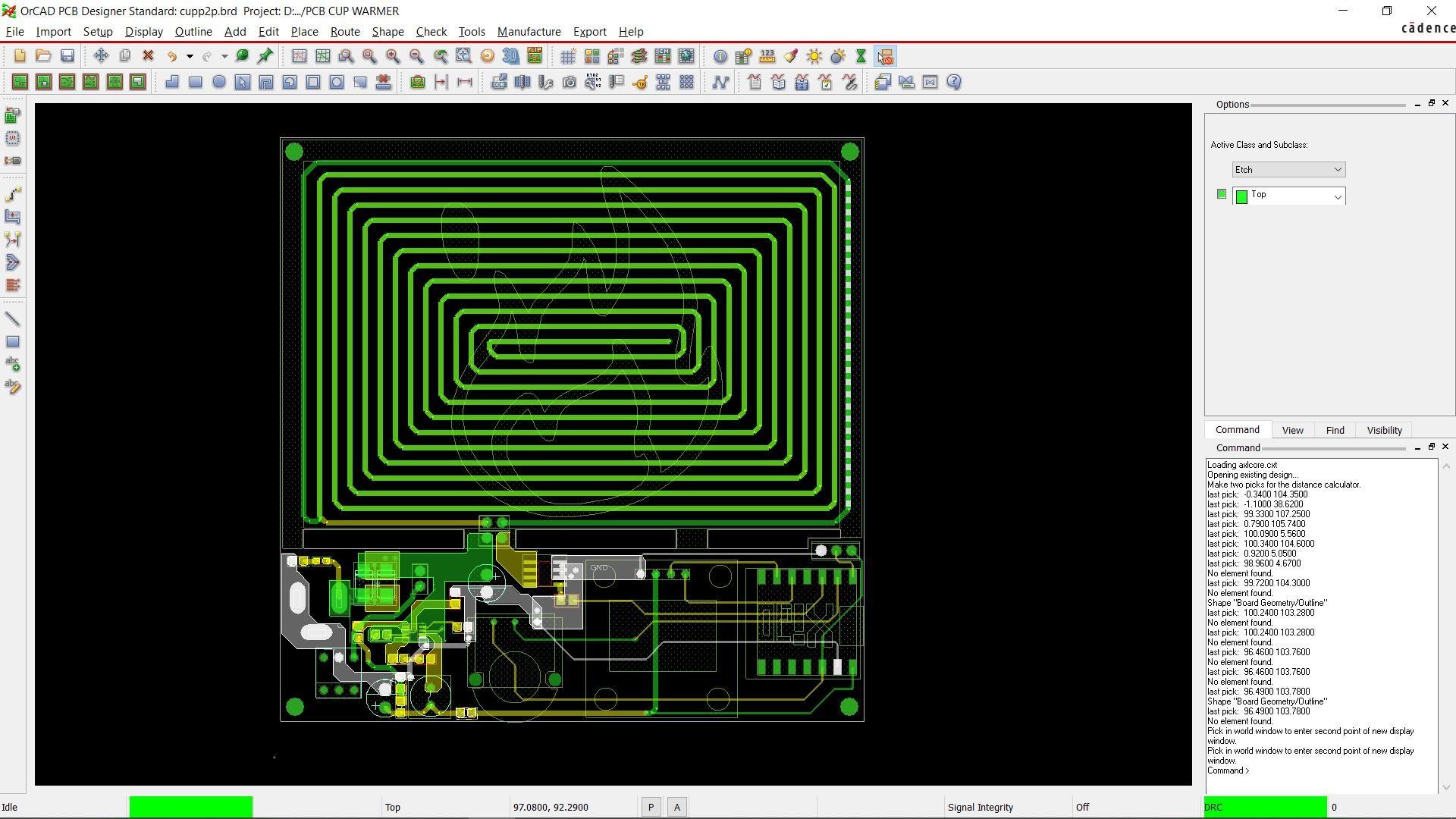Click the color swatch beside Top subclass
Image resolution: width=1456 pixels, height=819 pixels.
pos(1241,196)
